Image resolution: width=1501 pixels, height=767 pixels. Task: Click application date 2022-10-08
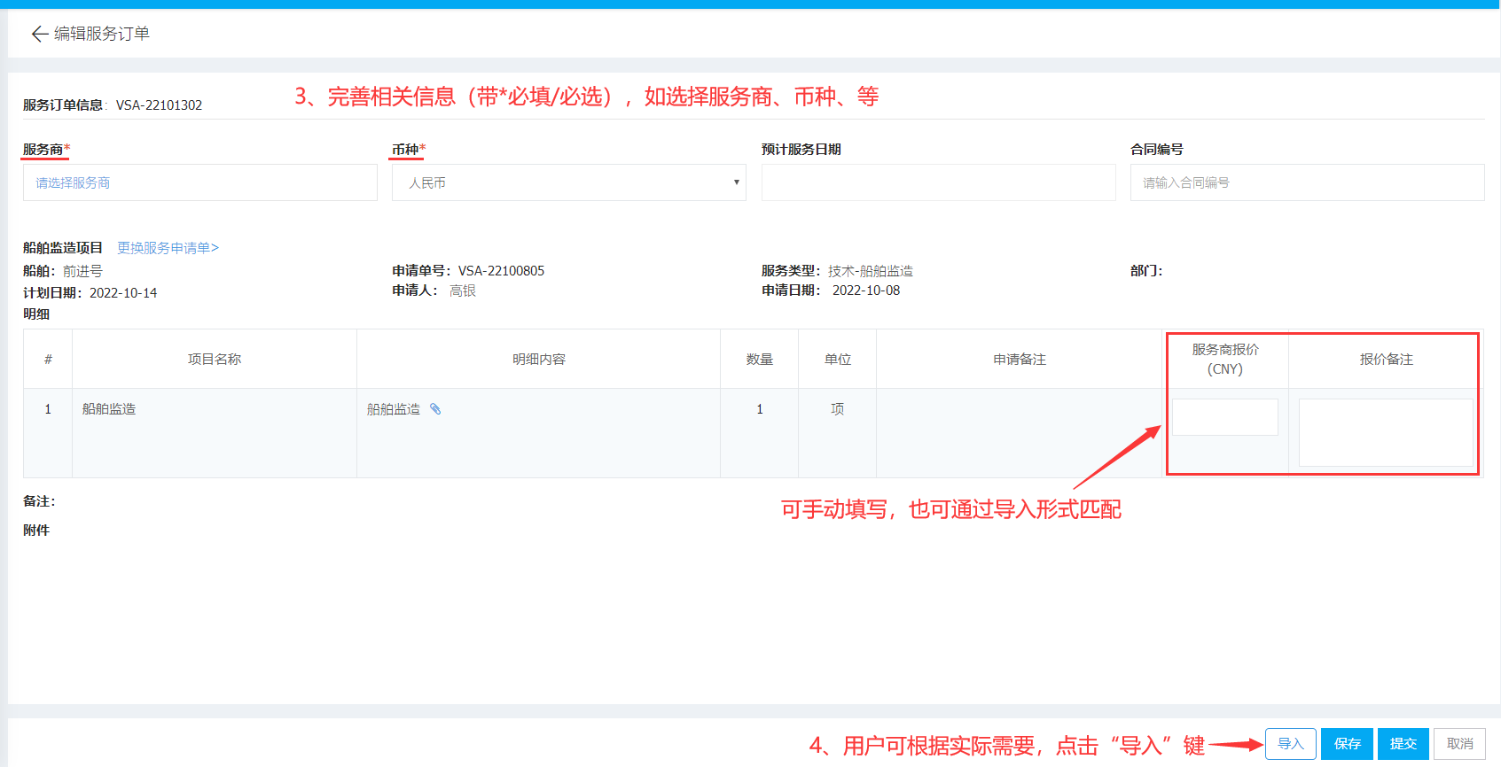click(866, 291)
